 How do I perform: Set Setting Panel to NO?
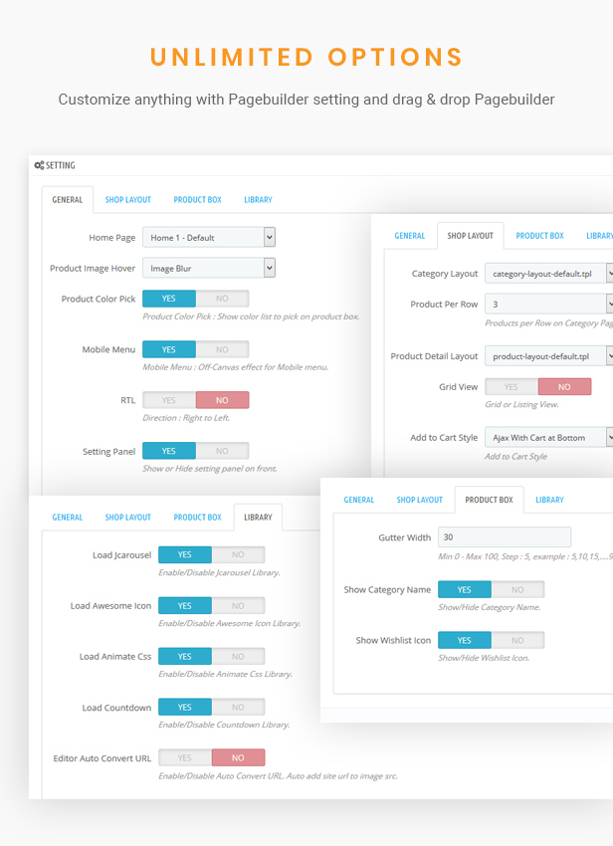[222, 451]
